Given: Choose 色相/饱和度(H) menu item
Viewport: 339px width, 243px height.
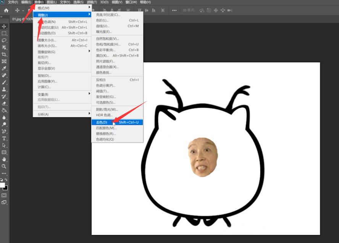Looking at the screenshot, I should 117,44.
